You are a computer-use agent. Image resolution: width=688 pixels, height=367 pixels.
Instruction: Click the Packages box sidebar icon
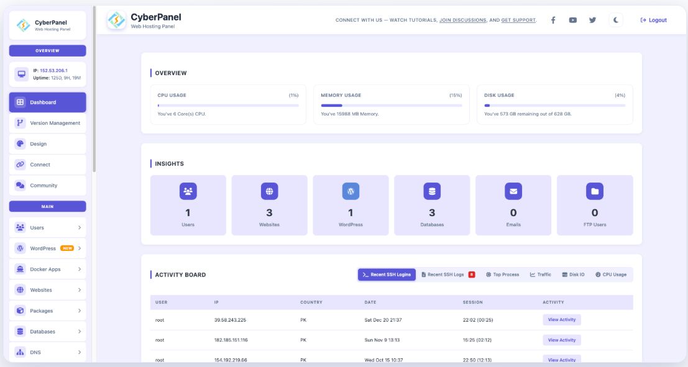tap(20, 311)
